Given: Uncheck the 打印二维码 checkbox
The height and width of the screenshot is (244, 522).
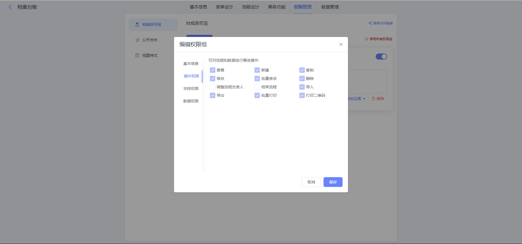Looking at the screenshot, I should click(x=302, y=95).
